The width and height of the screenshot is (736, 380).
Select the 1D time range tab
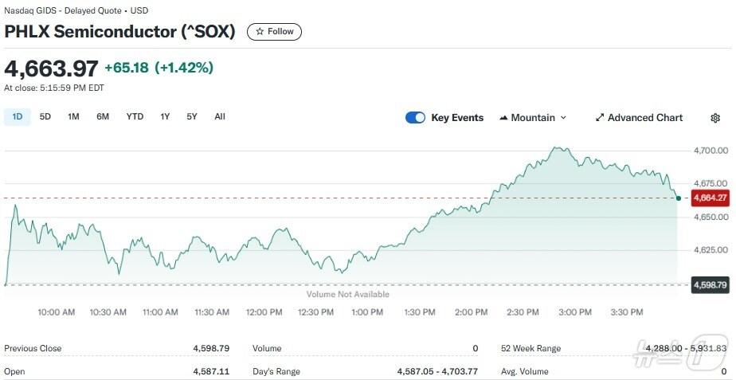17,117
